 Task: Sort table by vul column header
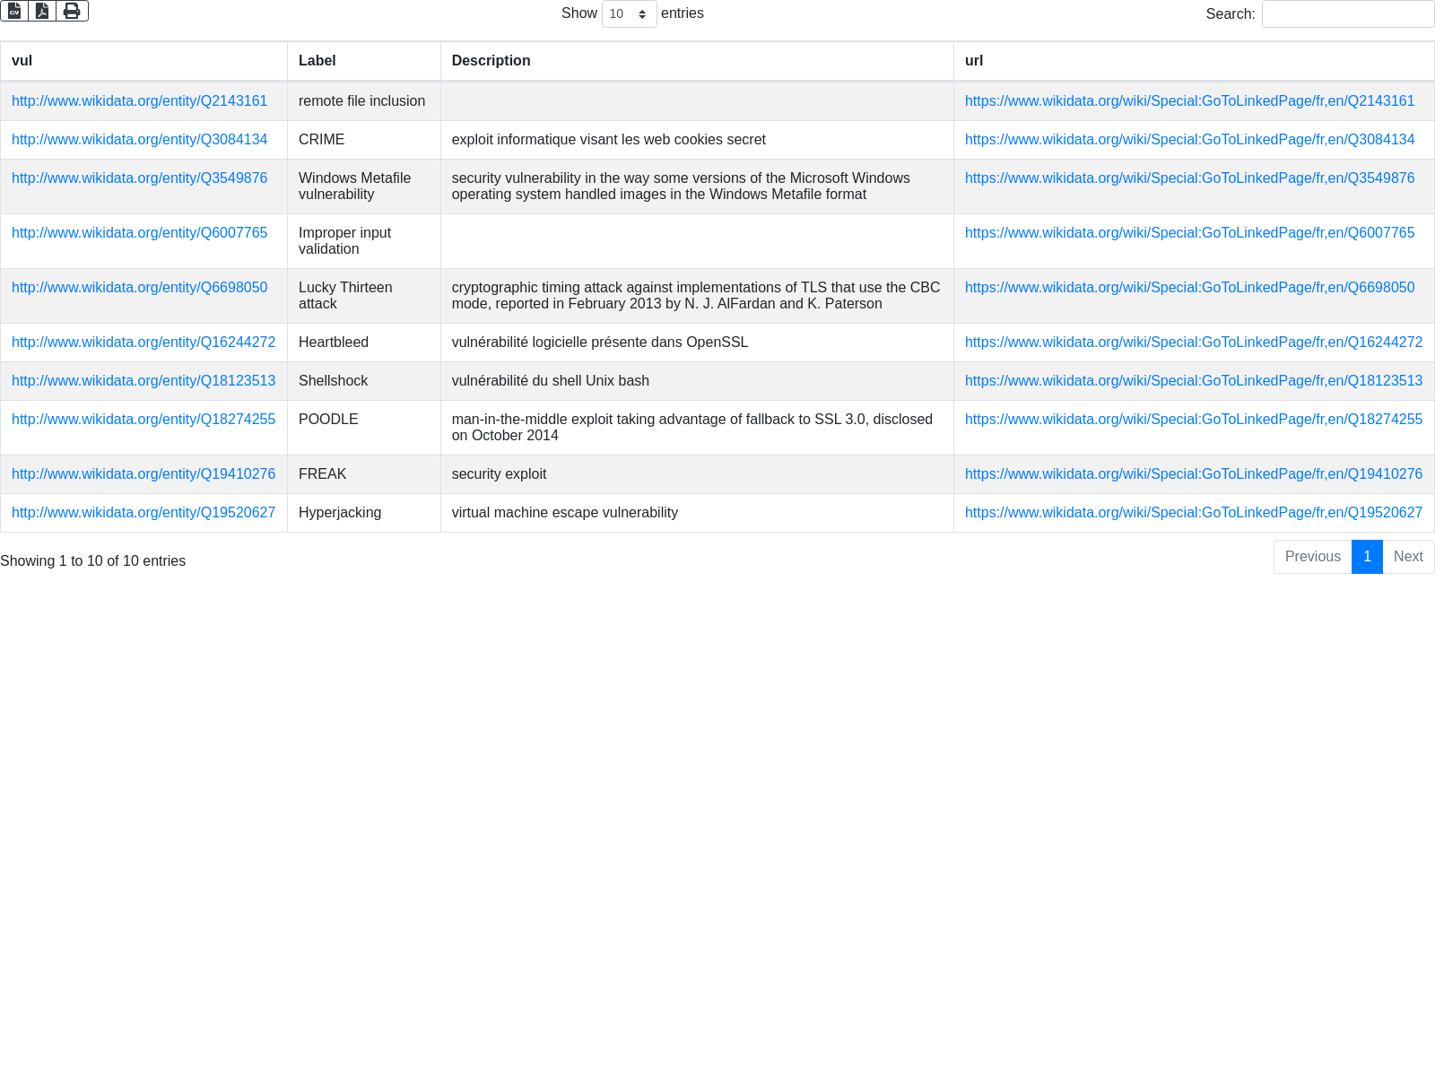tap(22, 61)
